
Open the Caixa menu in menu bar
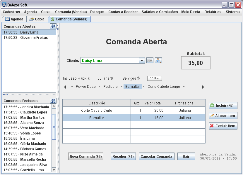click(x=46, y=12)
